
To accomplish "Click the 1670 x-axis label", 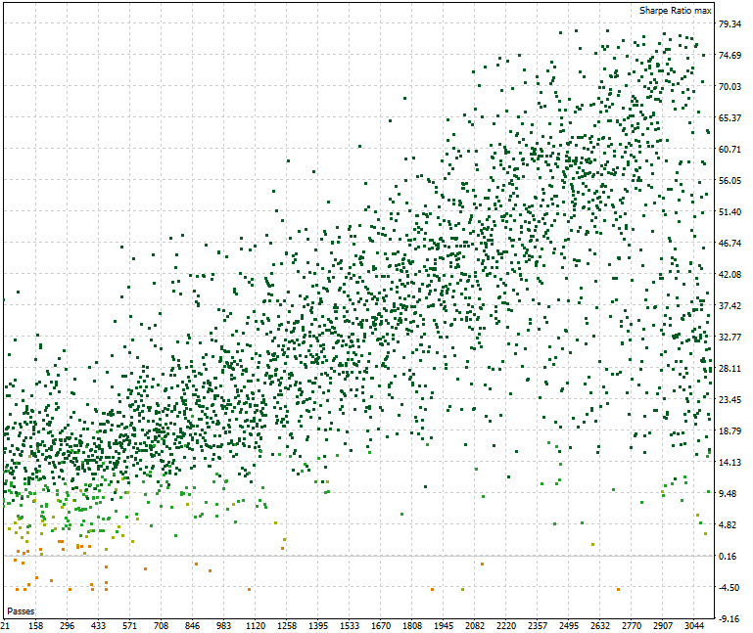I will [381, 626].
